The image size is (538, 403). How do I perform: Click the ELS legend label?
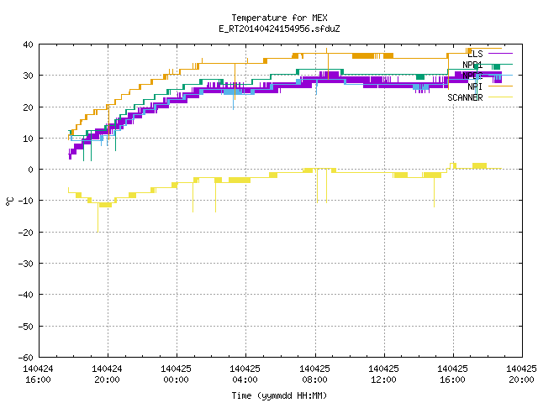point(475,54)
